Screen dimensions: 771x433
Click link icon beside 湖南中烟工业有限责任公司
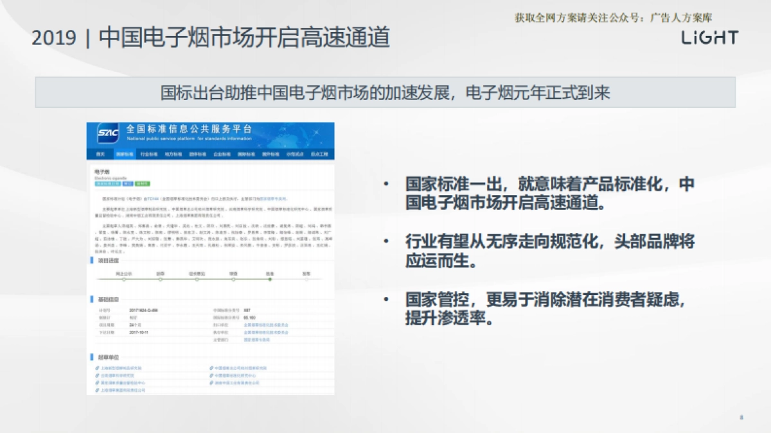pyautogui.click(x=211, y=382)
